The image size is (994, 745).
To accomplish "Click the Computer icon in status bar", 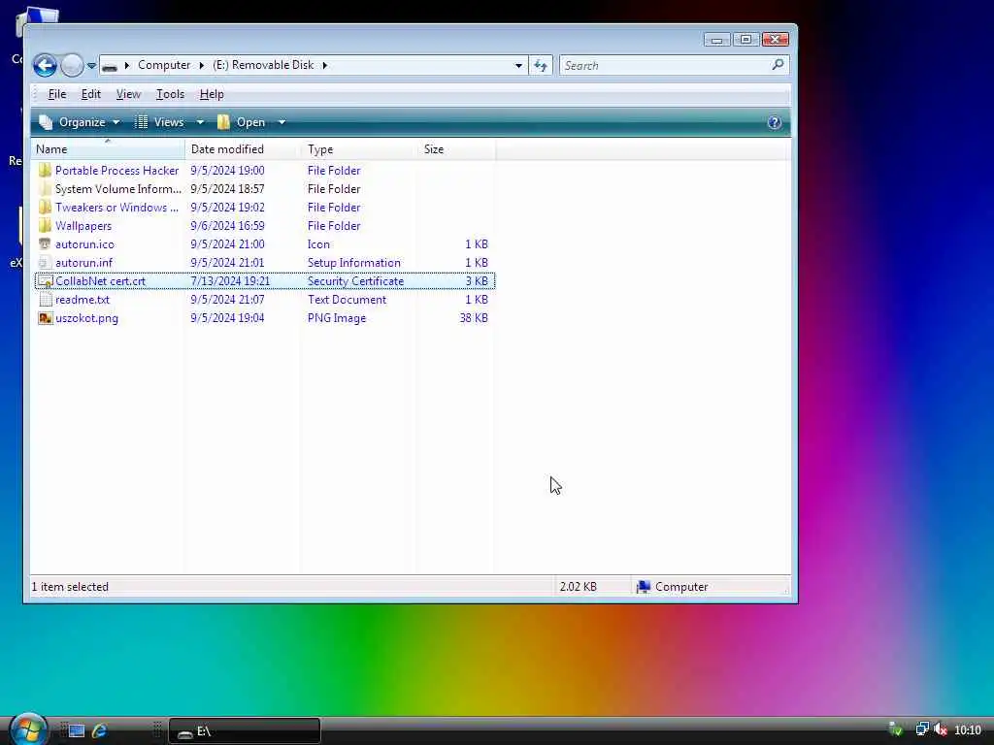I will click(644, 587).
